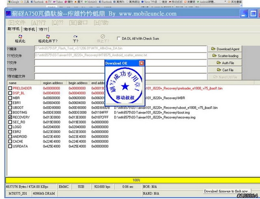Click the Nand Util File button
The image size is (260, 199).
point(225,77)
